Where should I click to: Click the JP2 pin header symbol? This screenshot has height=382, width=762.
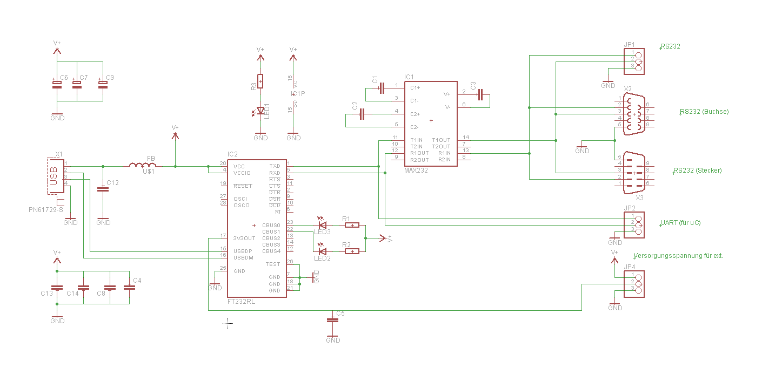click(x=634, y=224)
